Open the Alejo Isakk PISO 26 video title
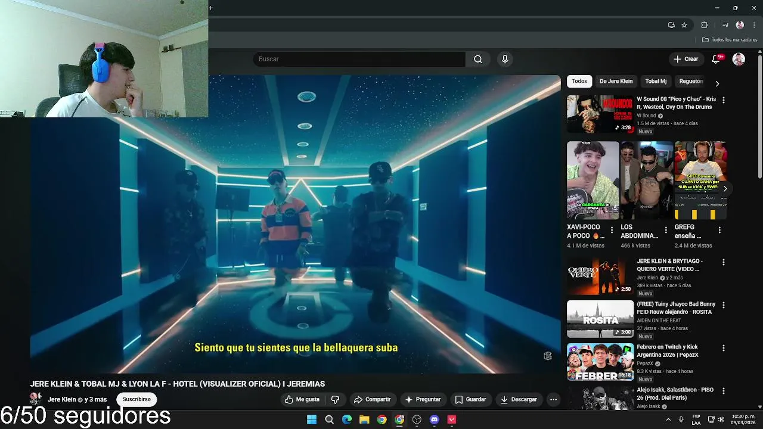This screenshot has height=429, width=763. pyautogui.click(x=675, y=394)
